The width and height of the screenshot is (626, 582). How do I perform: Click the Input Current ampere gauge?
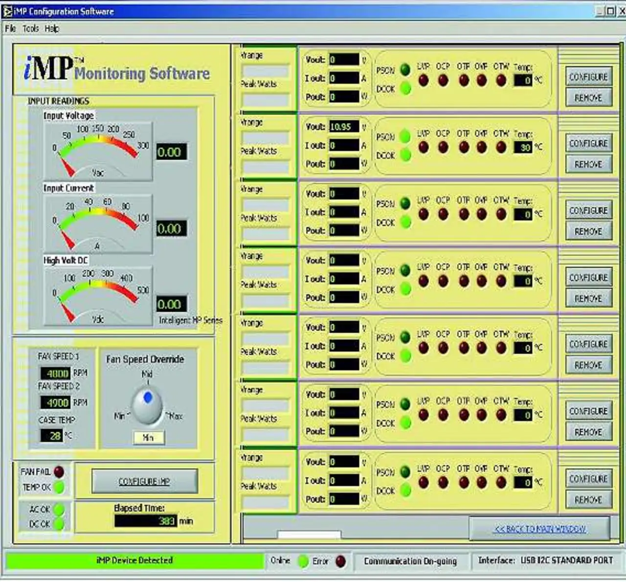(98, 224)
